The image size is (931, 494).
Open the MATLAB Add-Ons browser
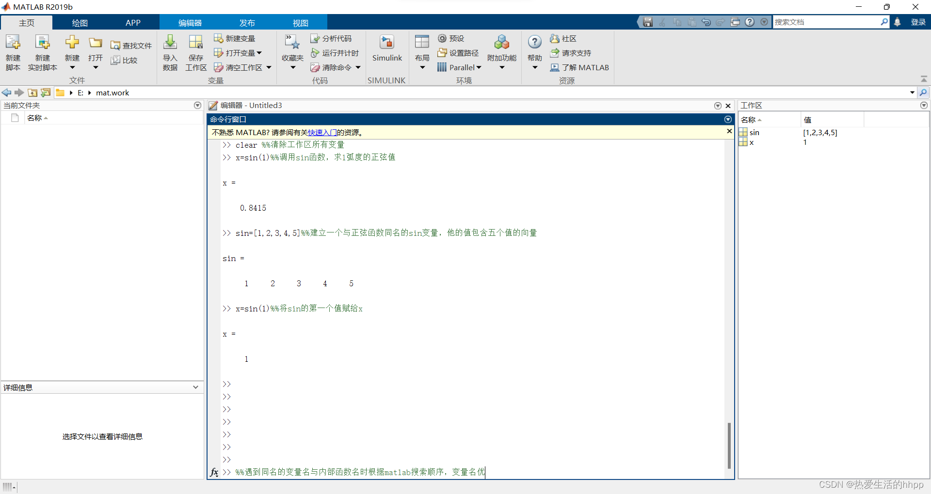tap(501, 52)
